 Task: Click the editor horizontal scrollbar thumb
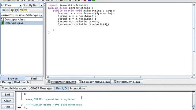click(x=94, y=77)
